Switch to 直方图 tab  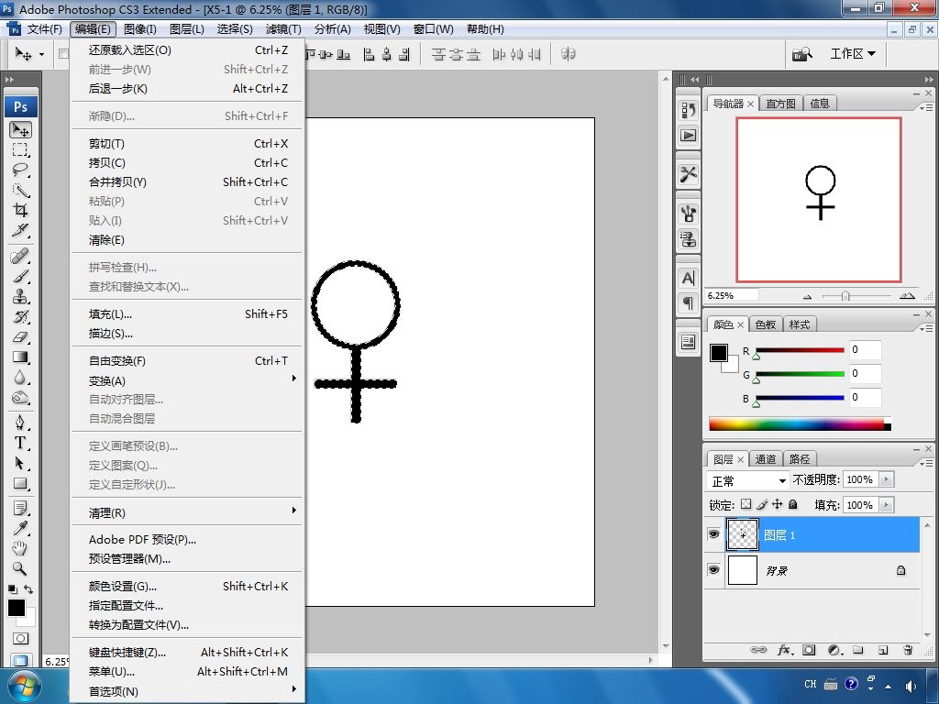780,104
